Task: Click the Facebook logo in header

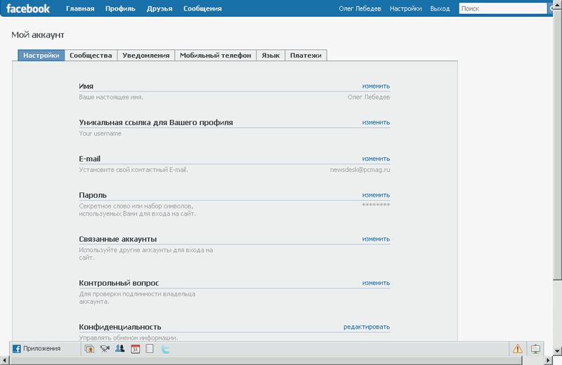Action: coord(29,8)
